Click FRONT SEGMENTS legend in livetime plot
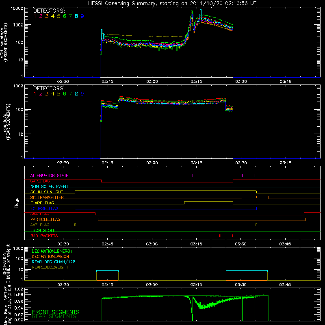The height and width of the screenshot is (325, 325). point(56,312)
